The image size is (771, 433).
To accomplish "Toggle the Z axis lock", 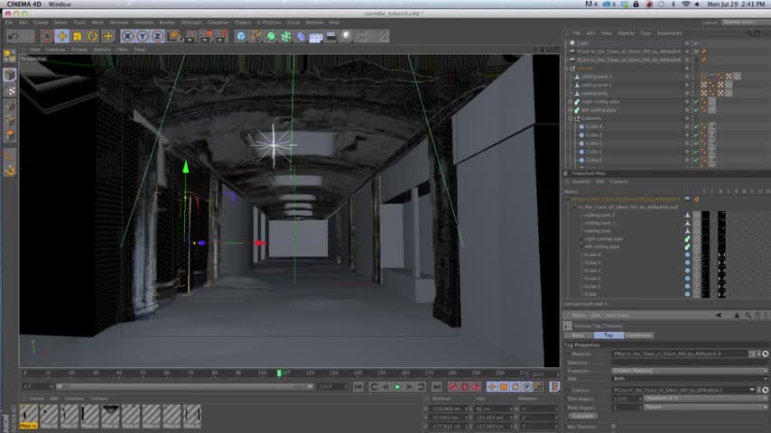I will [x=157, y=36].
